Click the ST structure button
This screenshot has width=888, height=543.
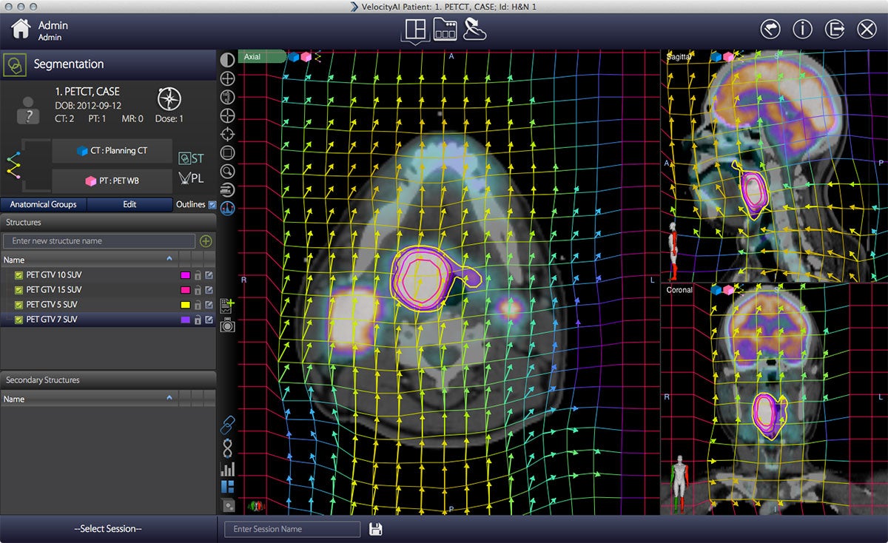(x=191, y=158)
